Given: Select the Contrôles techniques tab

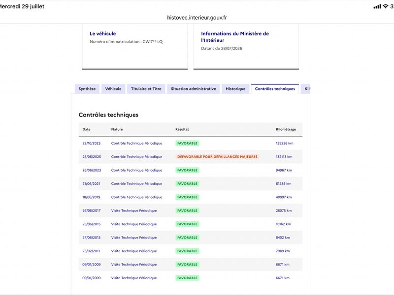Looking at the screenshot, I should click(x=275, y=89).
